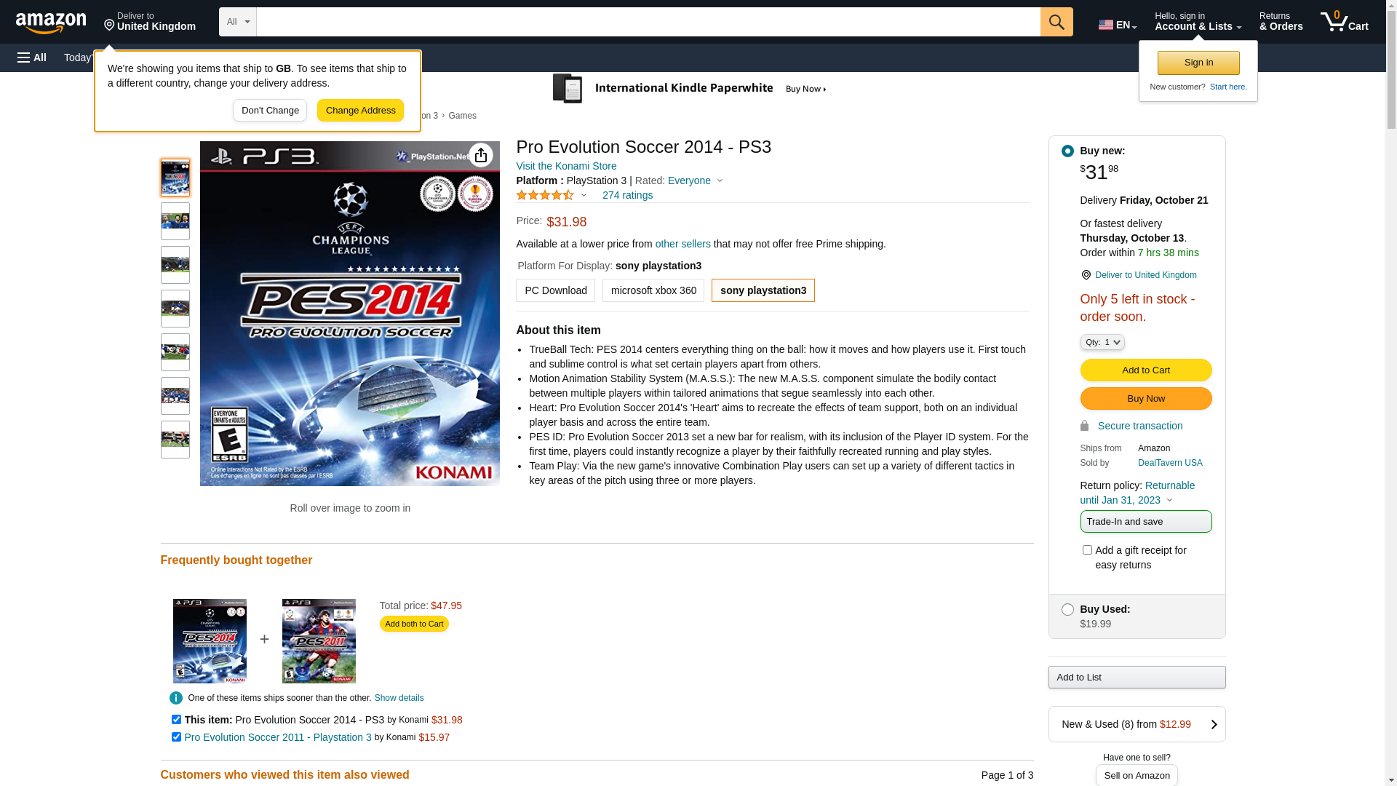This screenshot has height=786, width=1397.
Task: Click the star rating icons
Action: pos(545,195)
